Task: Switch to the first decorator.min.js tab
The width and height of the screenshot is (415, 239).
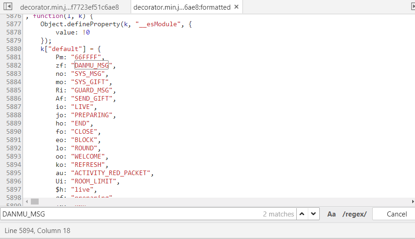Action: pyautogui.click(x=69, y=7)
